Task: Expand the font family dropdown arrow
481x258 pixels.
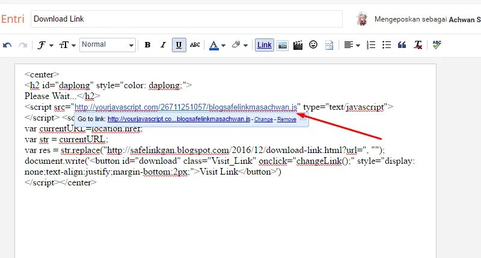Action: pyautogui.click(x=51, y=46)
